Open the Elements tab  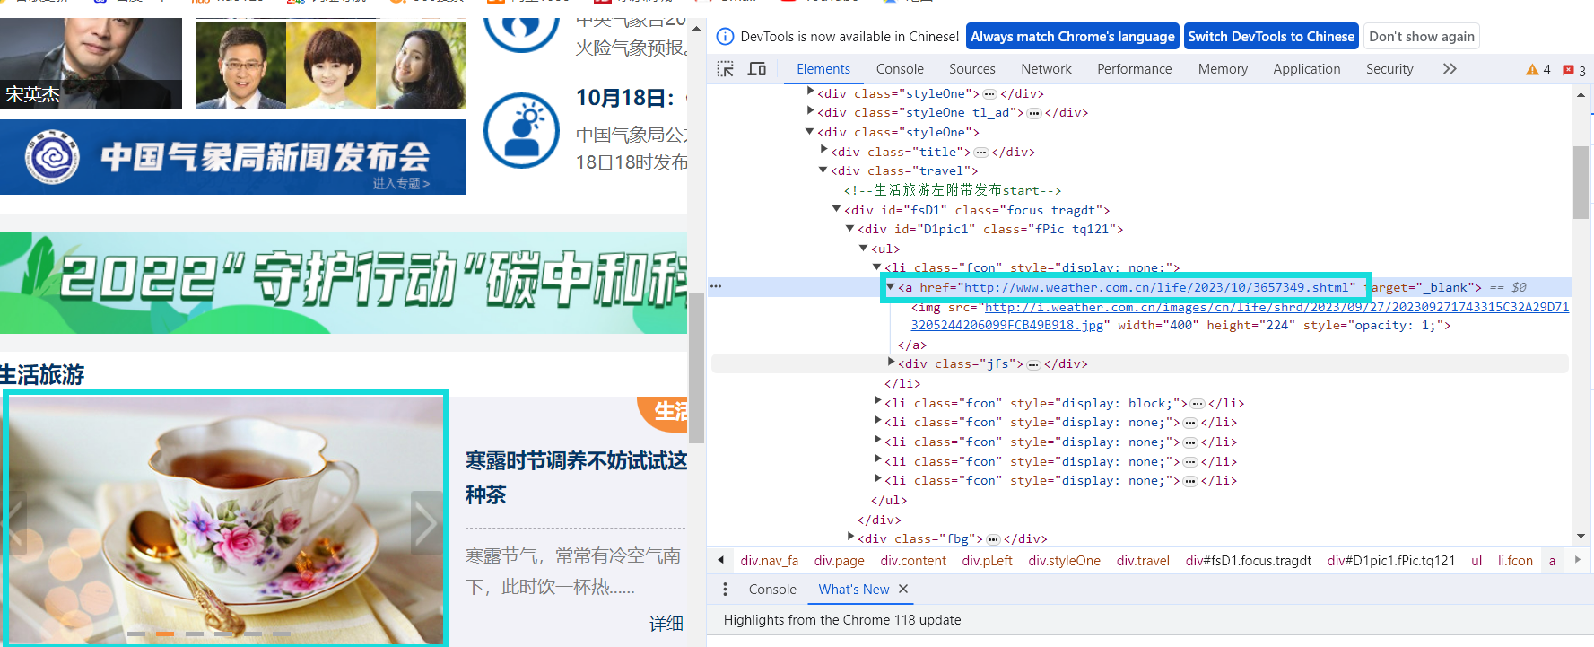coord(823,69)
